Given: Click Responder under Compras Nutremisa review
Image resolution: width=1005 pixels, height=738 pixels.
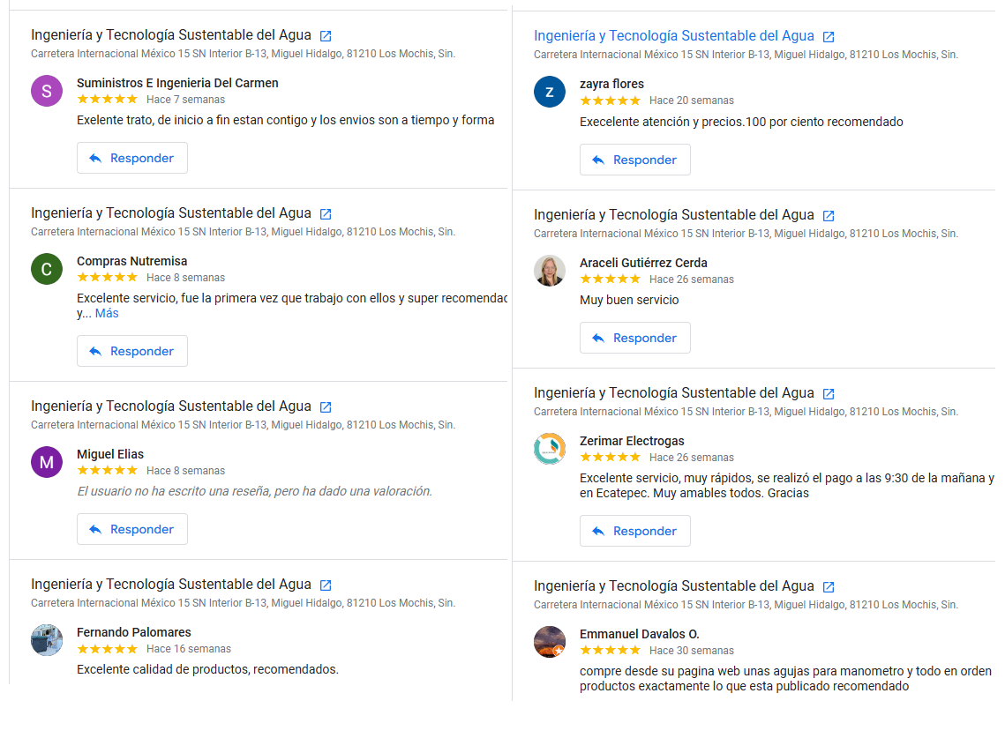Looking at the screenshot, I should (x=132, y=351).
